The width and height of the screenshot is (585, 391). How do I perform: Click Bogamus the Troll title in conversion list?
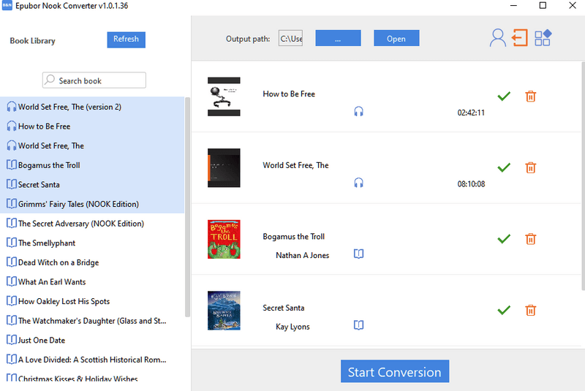(294, 236)
